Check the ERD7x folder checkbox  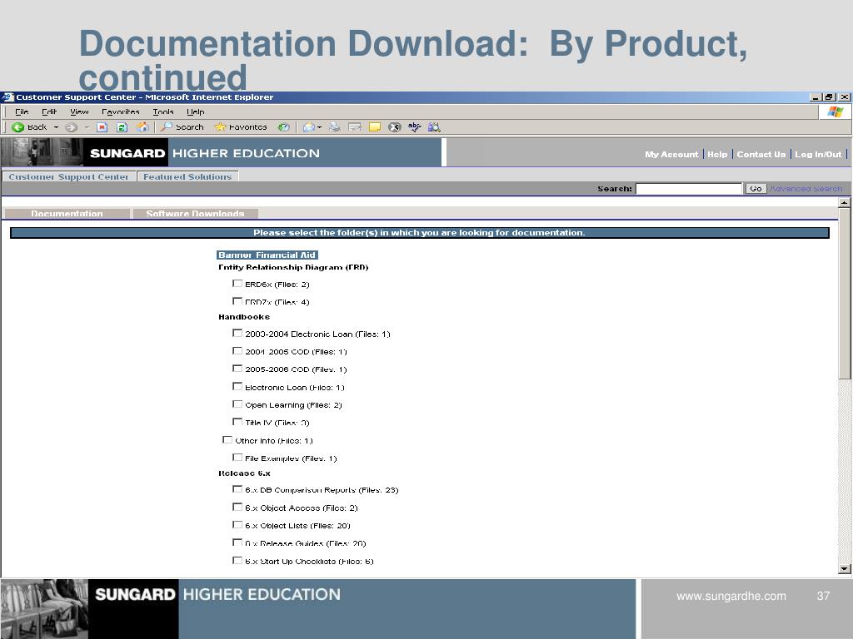[237, 301]
